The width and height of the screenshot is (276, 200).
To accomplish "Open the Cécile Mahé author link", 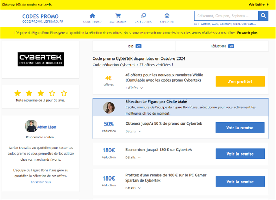I will [x=176, y=102].
